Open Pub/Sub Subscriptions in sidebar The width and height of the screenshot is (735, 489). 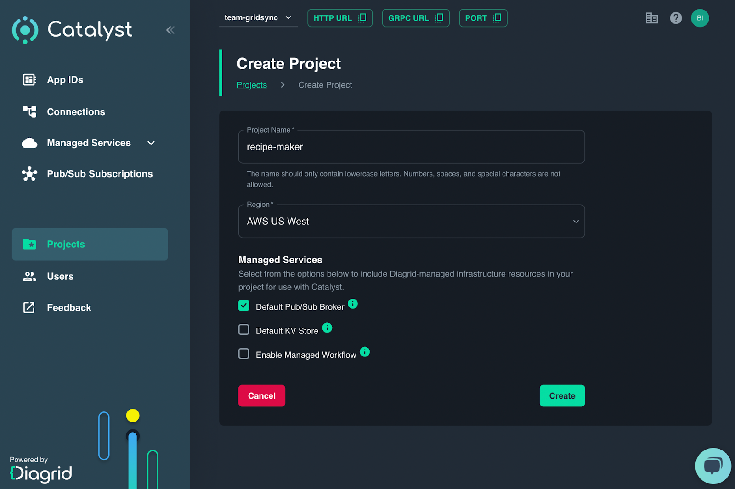point(99,174)
